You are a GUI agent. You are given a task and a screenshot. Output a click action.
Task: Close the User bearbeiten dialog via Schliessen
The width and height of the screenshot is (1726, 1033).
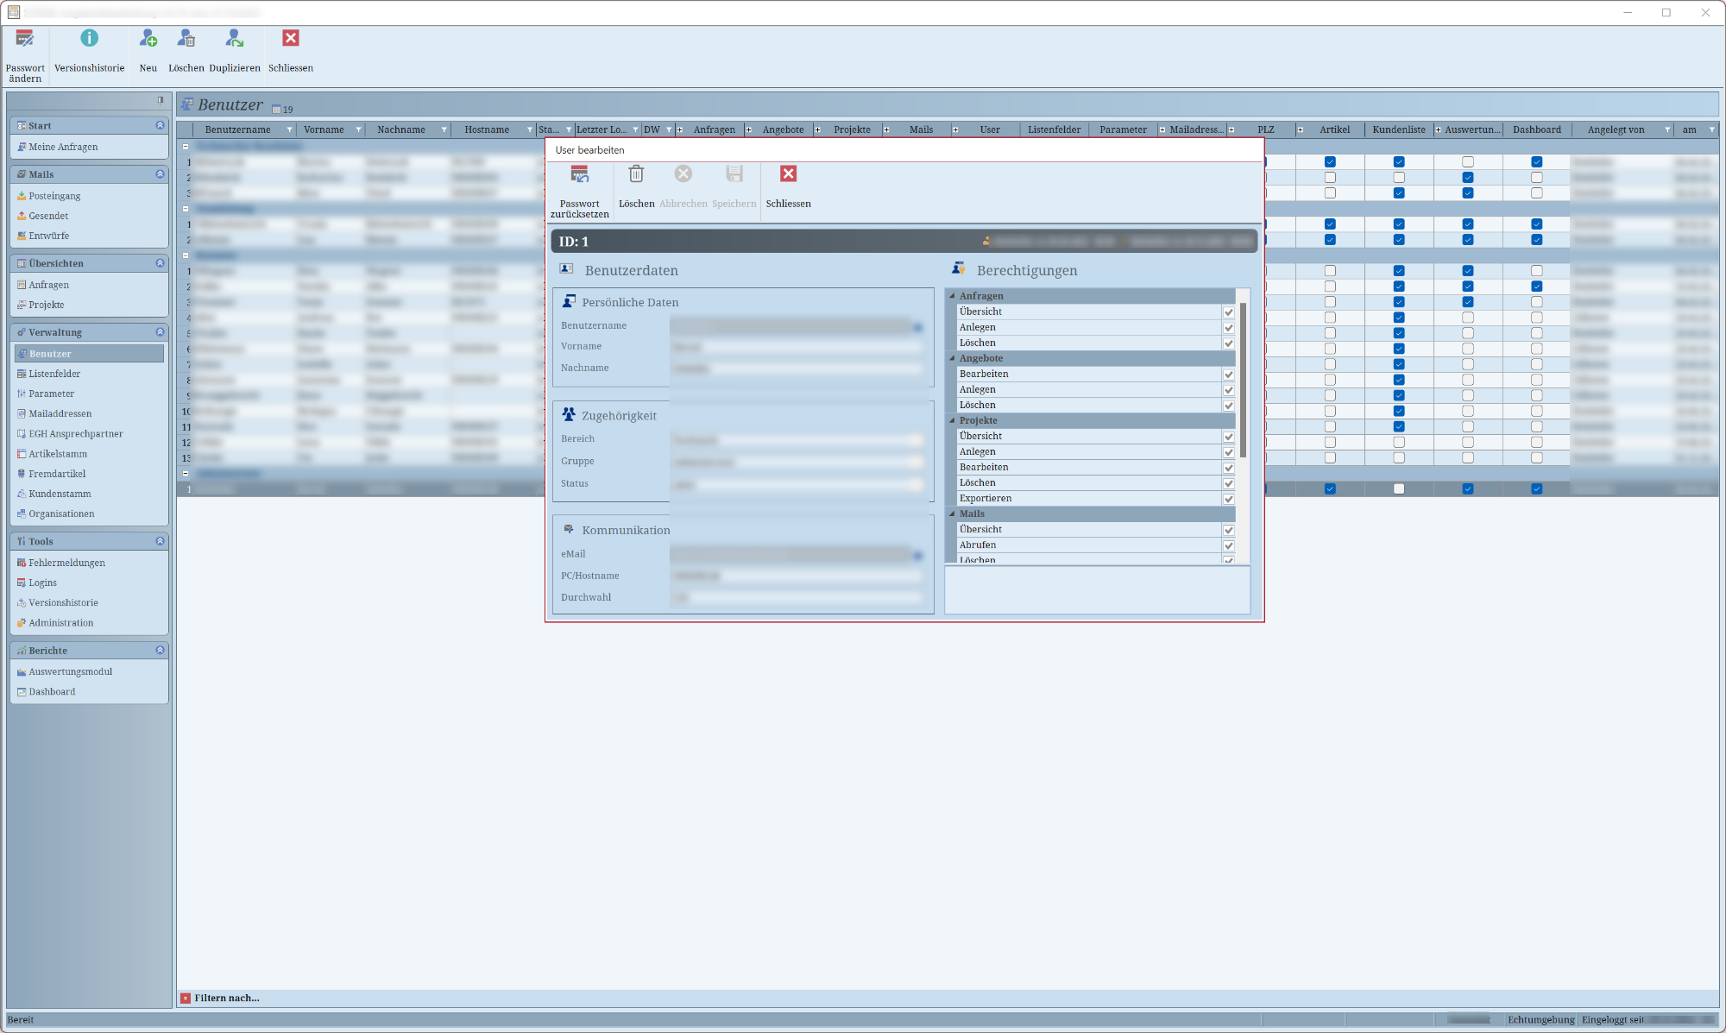788,175
